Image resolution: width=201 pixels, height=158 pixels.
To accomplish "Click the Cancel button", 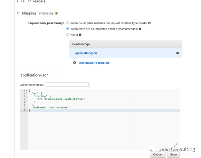I will point(158,154).
